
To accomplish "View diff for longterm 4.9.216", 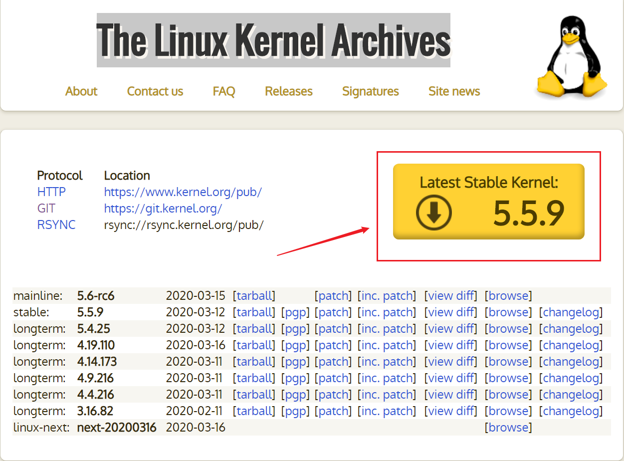I will [451, 378].
